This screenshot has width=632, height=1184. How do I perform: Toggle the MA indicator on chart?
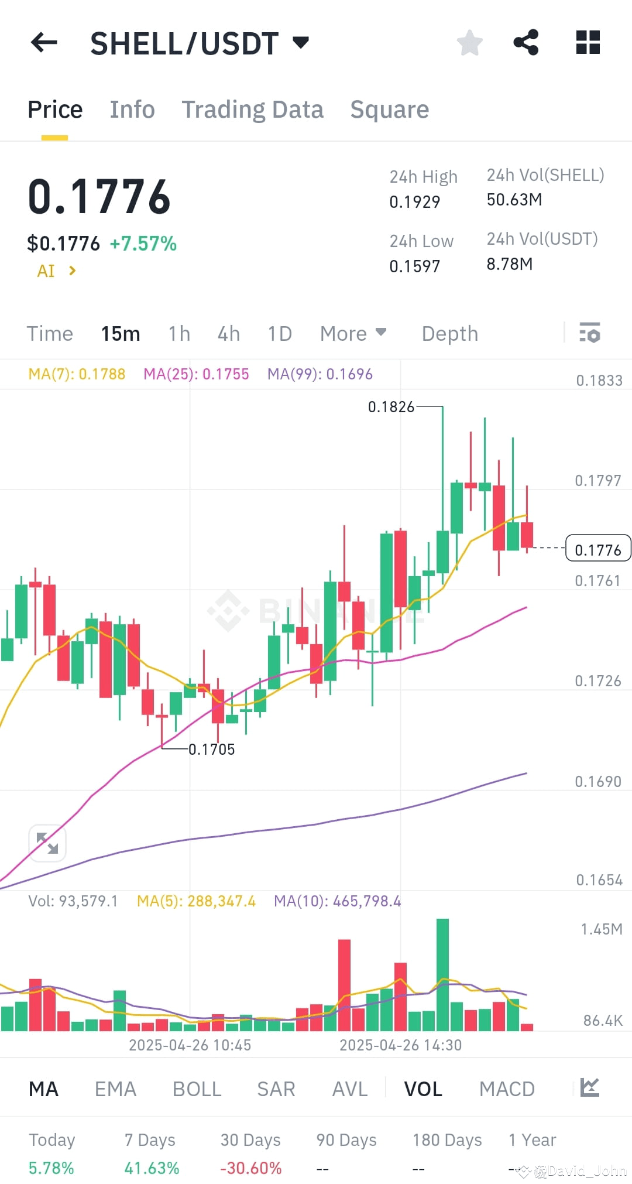[x=44, y=1089]
